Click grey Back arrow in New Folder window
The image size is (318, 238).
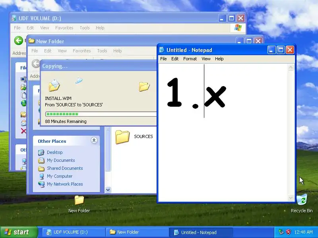36,63
